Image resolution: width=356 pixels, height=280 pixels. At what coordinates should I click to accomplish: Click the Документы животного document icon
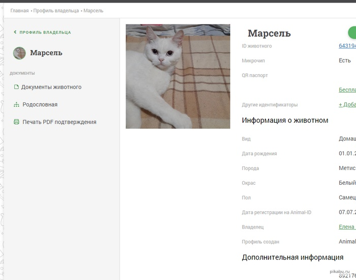coord(16,87)
